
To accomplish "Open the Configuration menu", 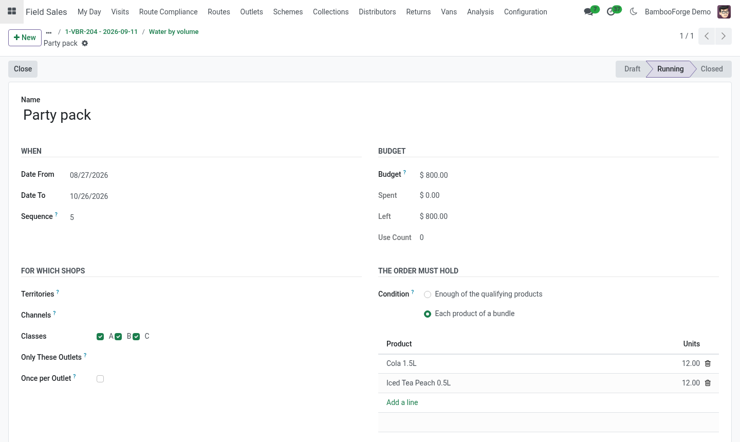I will (526, 12).
